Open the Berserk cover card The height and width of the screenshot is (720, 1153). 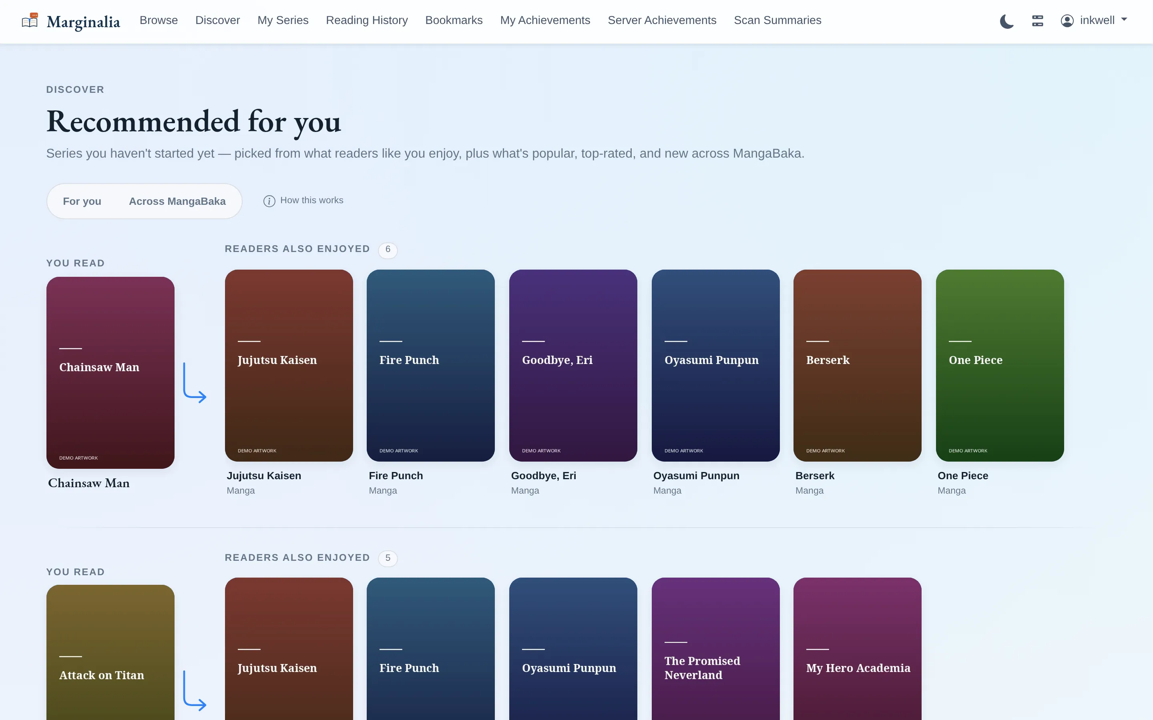858,365
